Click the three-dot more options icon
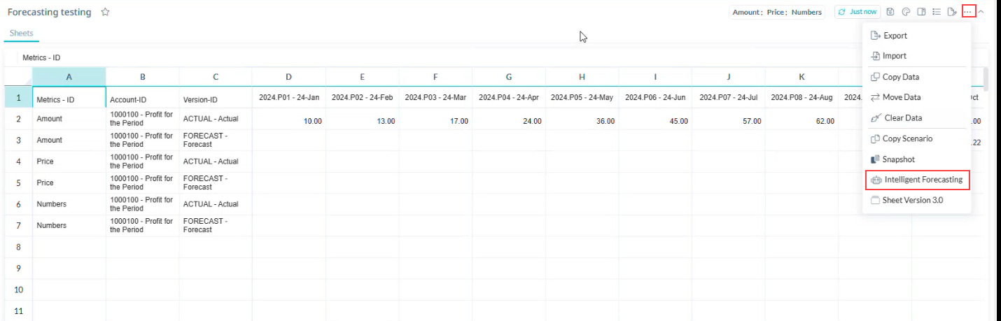The image size is (1001, 321). pyautogui.click(x=968, y=12)
